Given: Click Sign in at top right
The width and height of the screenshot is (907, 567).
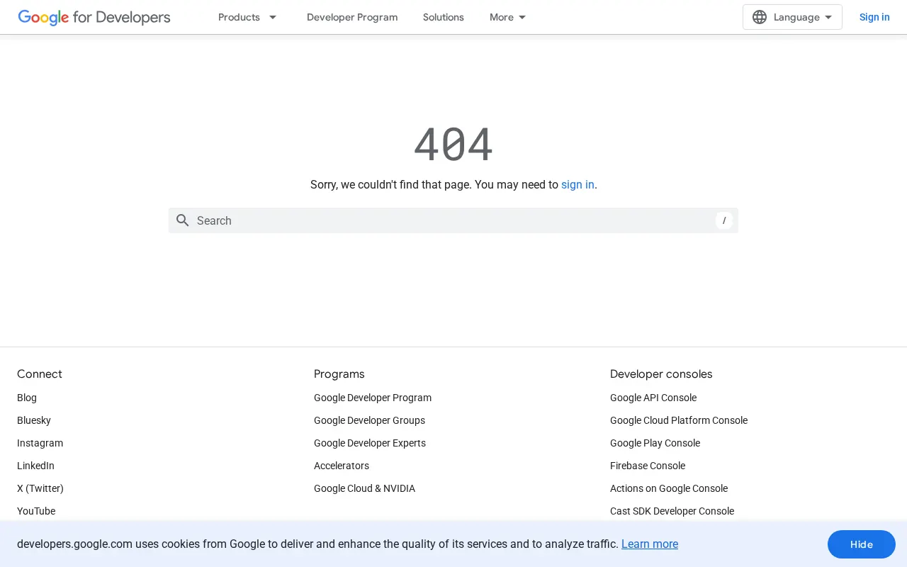Looking at the screenshot, I should (x=874, y=17).
